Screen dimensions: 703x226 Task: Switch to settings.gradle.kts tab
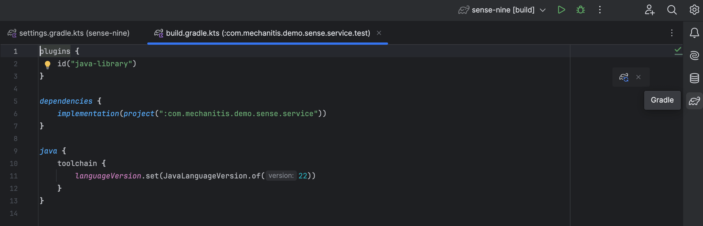tap(69, 33)
